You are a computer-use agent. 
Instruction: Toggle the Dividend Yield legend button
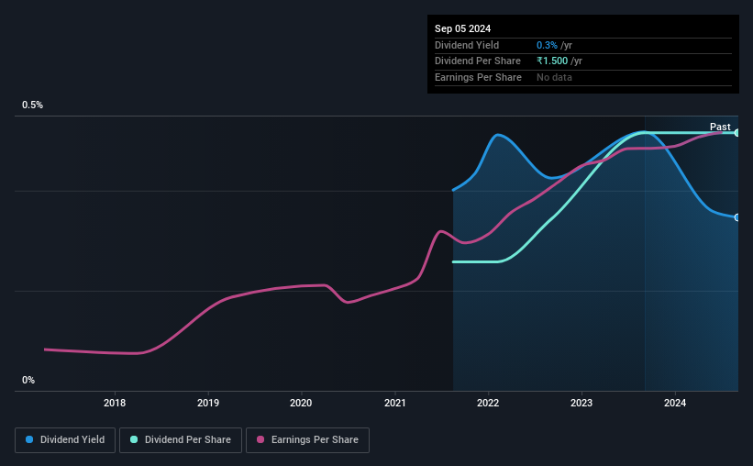[x=65, y=440]
